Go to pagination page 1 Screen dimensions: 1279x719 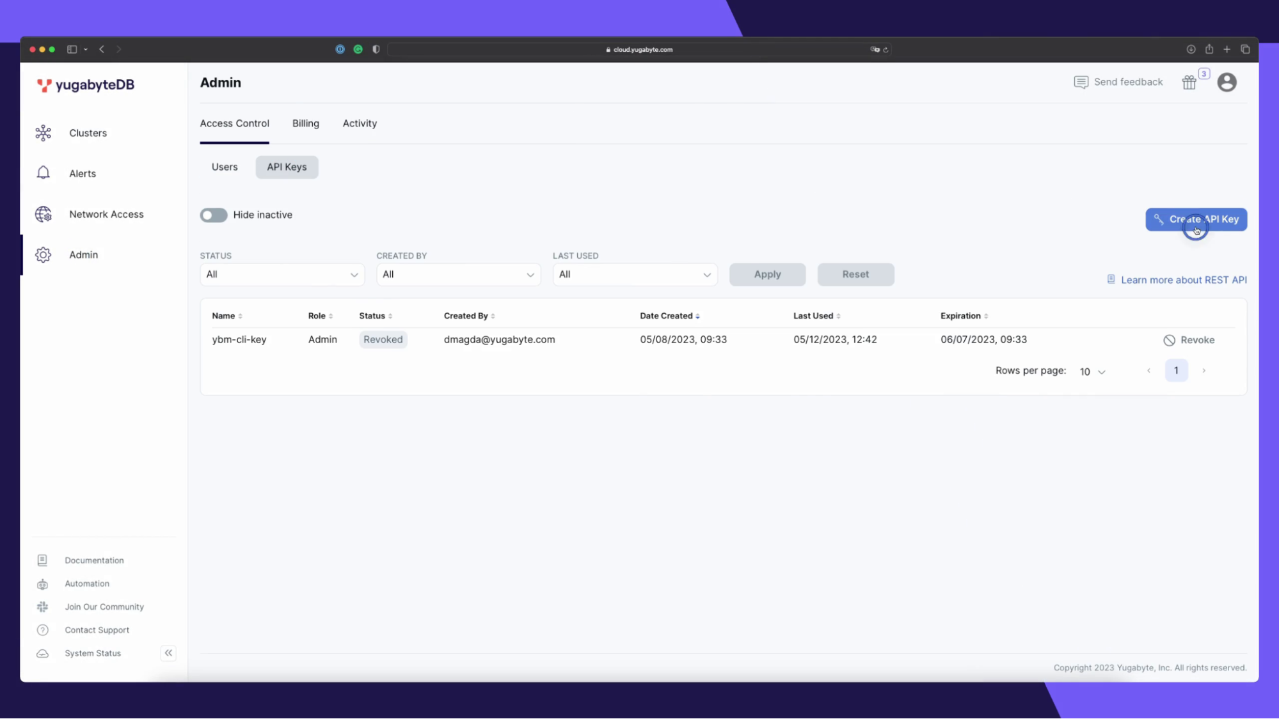pos(1176,371)
